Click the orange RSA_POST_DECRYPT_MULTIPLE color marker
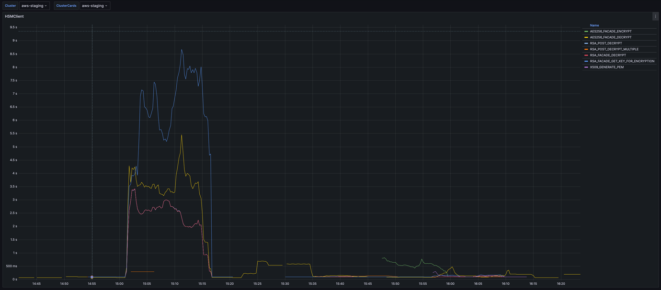Screen dimensions: 661x290 [x=586, y=49]
